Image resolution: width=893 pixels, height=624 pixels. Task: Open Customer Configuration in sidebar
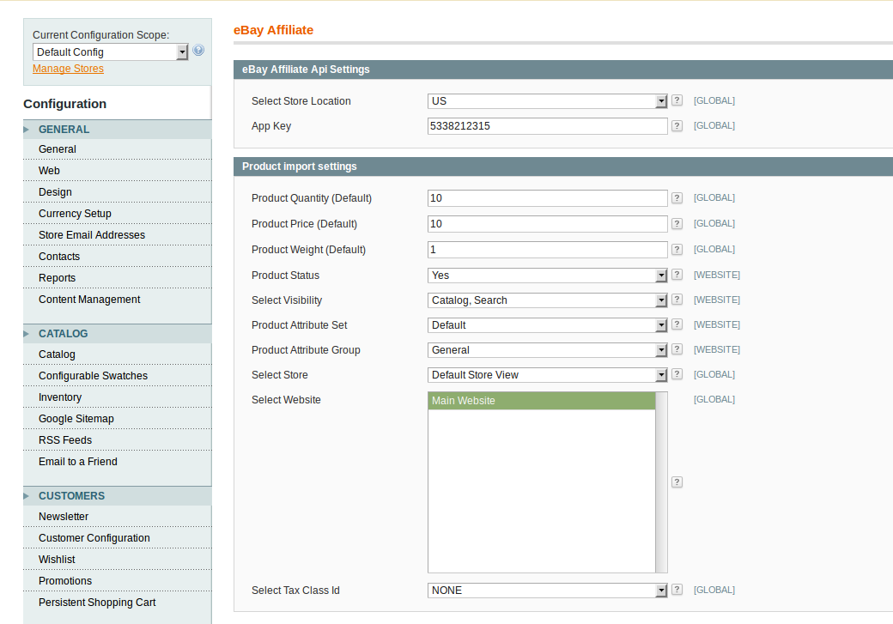click(94, 538)
